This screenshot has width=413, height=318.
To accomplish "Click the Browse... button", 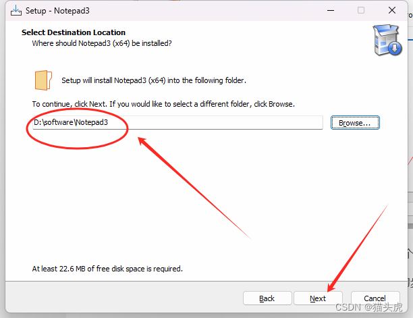I will tap(355, 123).
